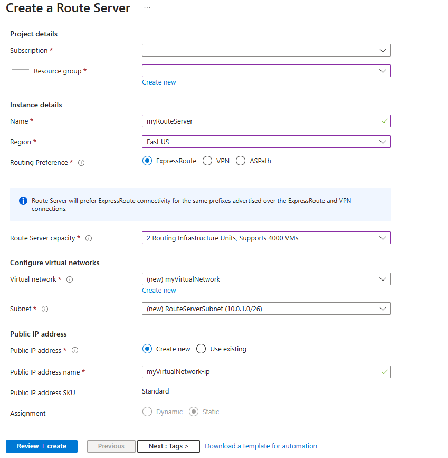Edit the Public IP address name field
Image resolution: width=448 pixels, height=458 pixels.
266,372
